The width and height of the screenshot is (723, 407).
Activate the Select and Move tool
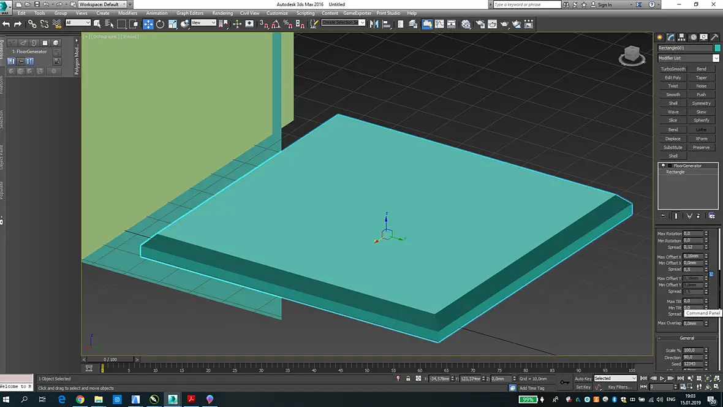[148, 24]
